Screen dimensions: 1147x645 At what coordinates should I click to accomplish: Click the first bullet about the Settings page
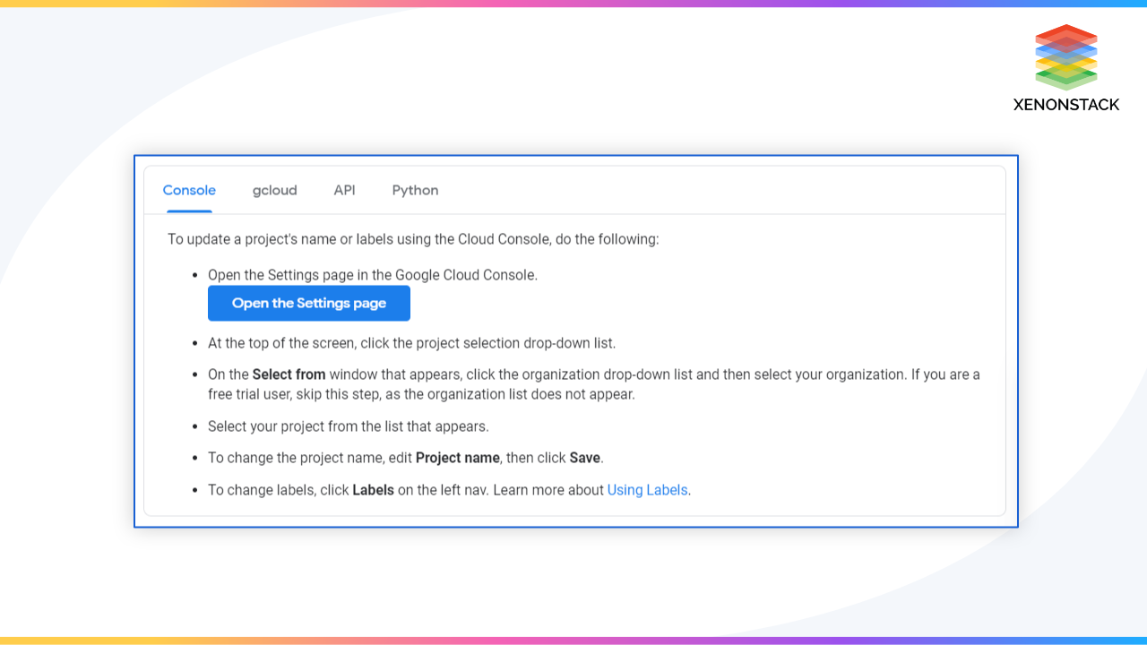pos(373,275)
